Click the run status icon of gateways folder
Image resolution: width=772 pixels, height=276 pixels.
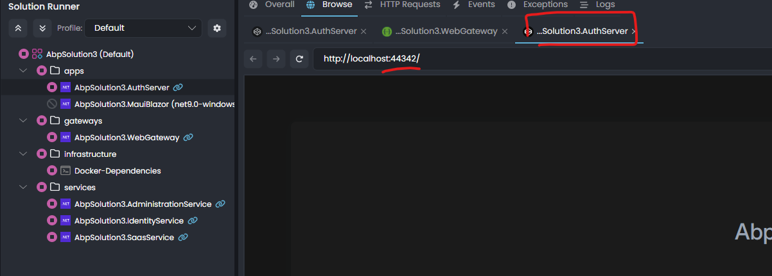(x=41, y=120)
